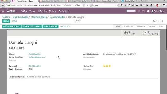Switch to the Recibidos Gmail browser tab
167x94 pixels.
tap(79, 1)
